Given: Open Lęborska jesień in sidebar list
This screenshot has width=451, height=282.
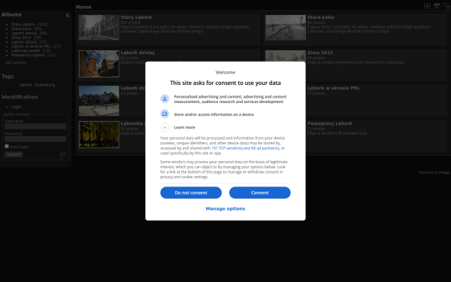Looking at the screenshot, I should point(26,50).
